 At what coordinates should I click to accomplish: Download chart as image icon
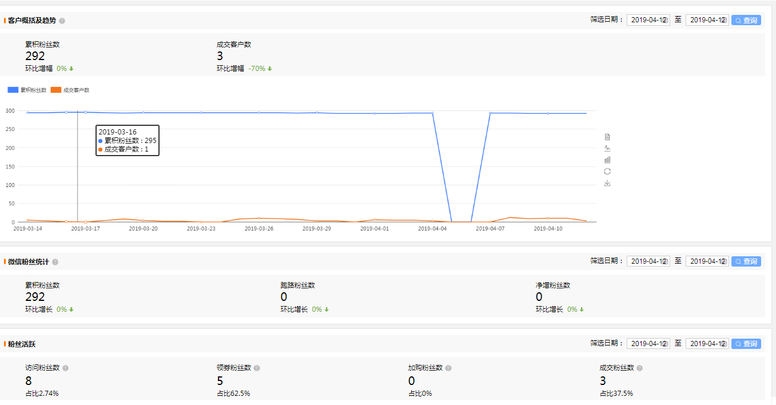tap(607, 183)
